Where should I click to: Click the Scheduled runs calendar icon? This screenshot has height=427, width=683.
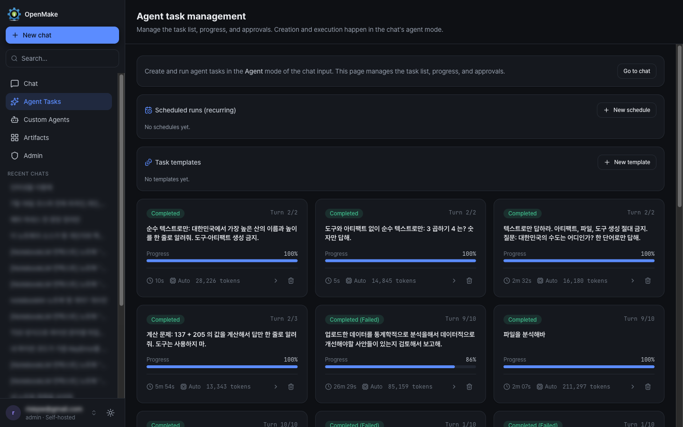(x=148, y=110)
